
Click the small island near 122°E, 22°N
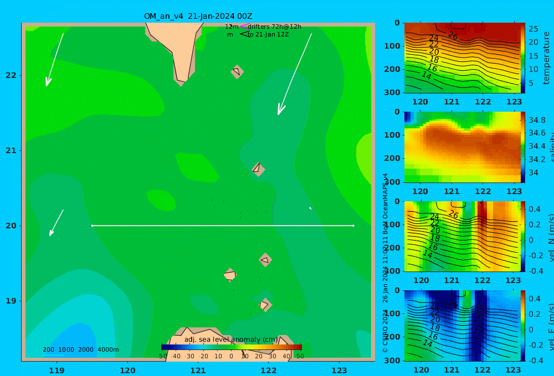[237, 71]
